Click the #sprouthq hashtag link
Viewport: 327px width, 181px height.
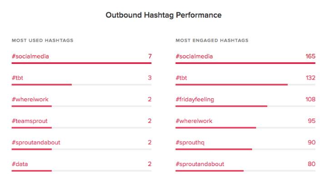[x=191, y=143]
